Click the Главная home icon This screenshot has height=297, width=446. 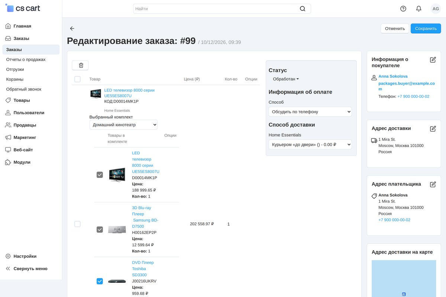[x=8, y=26]
